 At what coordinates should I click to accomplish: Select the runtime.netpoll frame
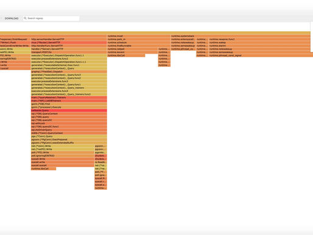click(x=133, y=49)
